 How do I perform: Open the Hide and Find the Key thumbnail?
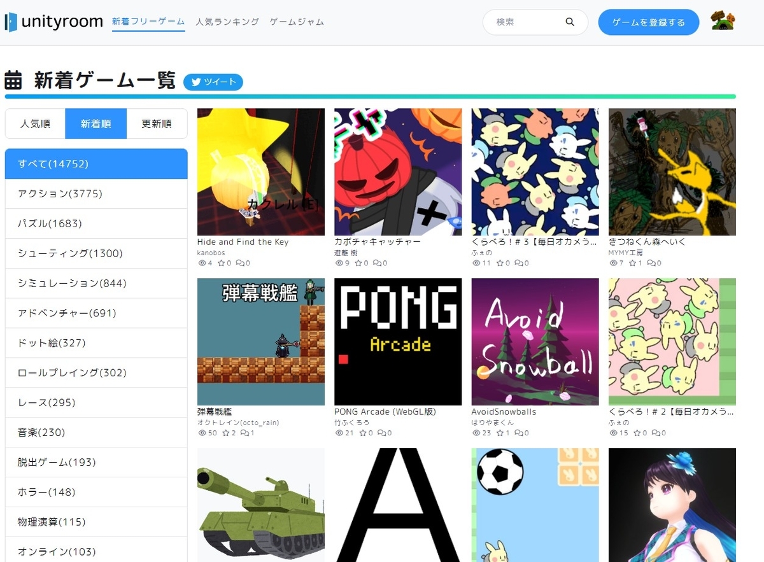tap(260, 172)
